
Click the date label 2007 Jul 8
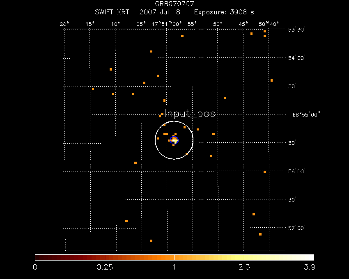(x=160, y=12)
